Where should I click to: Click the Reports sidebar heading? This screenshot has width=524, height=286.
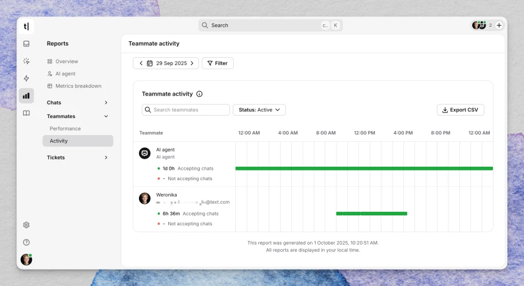click(57, 44)
